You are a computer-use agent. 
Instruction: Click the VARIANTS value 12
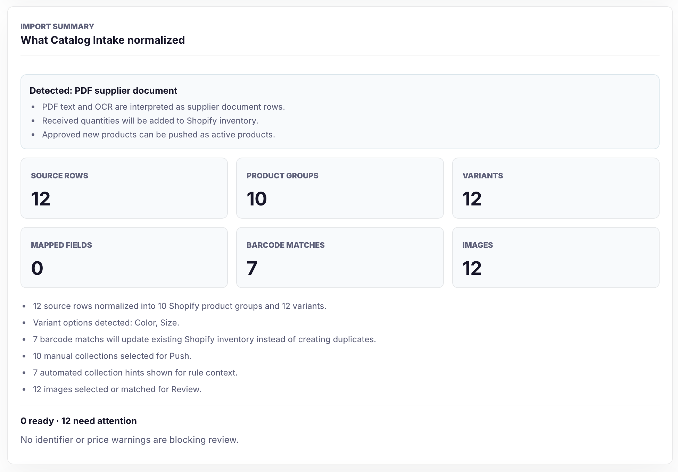click(x=472, y=199)
